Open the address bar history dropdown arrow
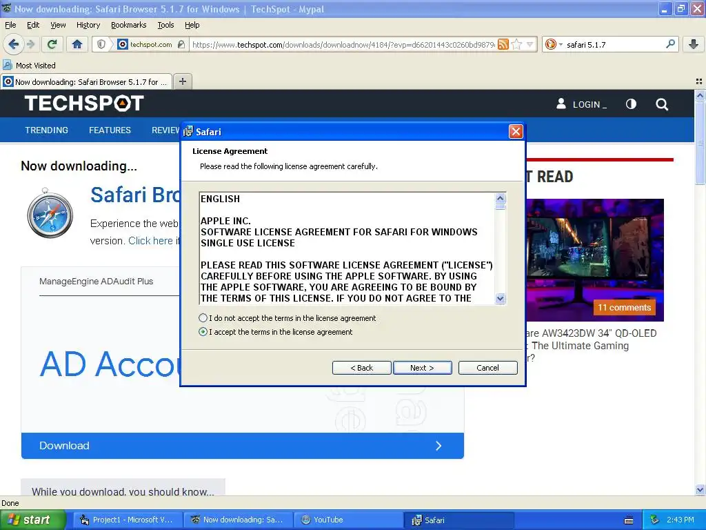 coord(530,44)
